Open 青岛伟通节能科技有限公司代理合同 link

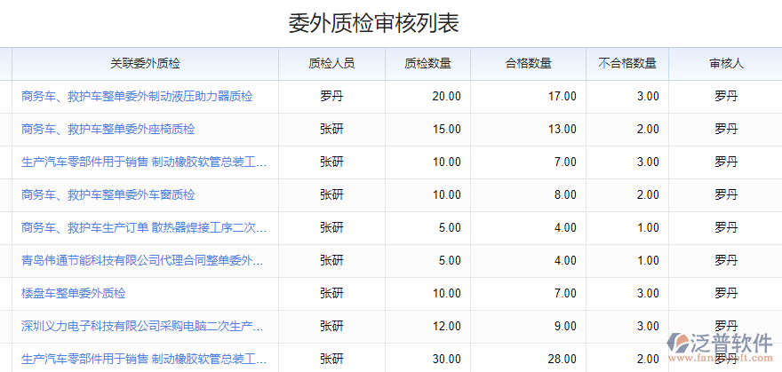(x=142, y=260)
